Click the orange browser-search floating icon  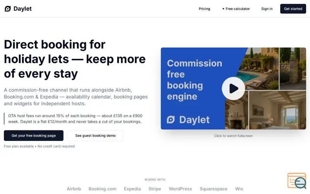tap(297, 181)
